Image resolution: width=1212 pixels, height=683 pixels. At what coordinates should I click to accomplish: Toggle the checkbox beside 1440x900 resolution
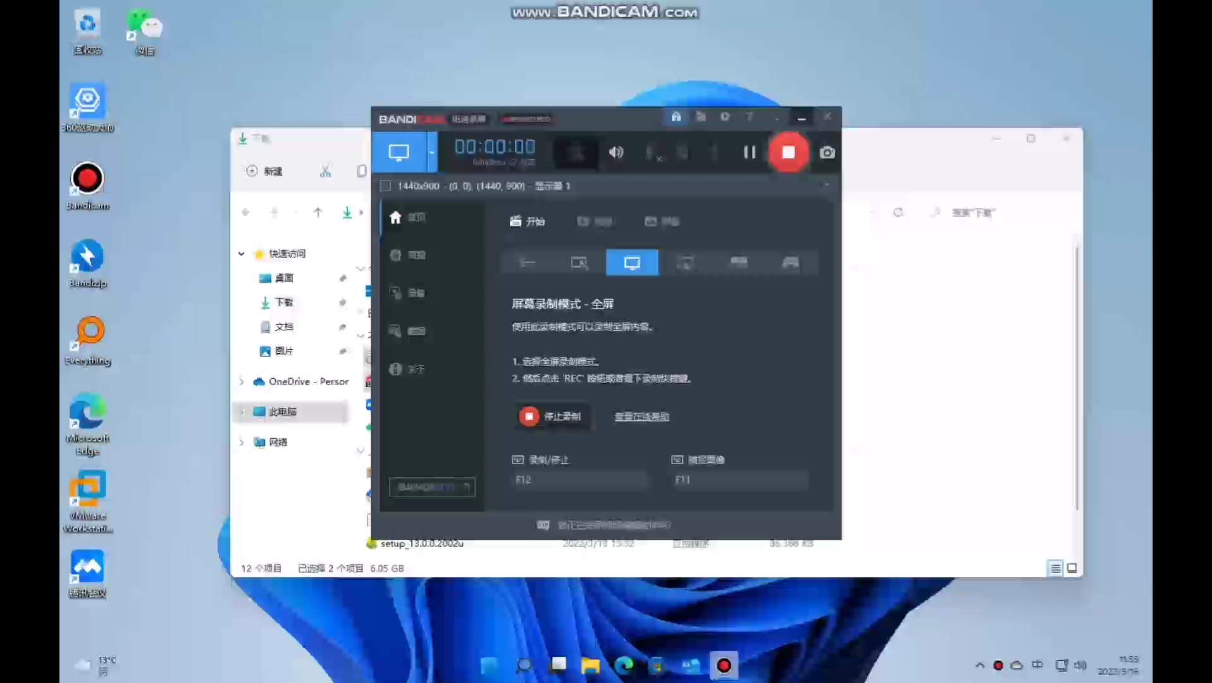pyautogui.click(x=385, y=186)
